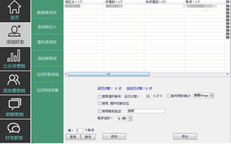Open 朋友圈营销 people icon
The width and height of the screenshot is (231, 144).
pyautogui.click(x=14, y=80)
